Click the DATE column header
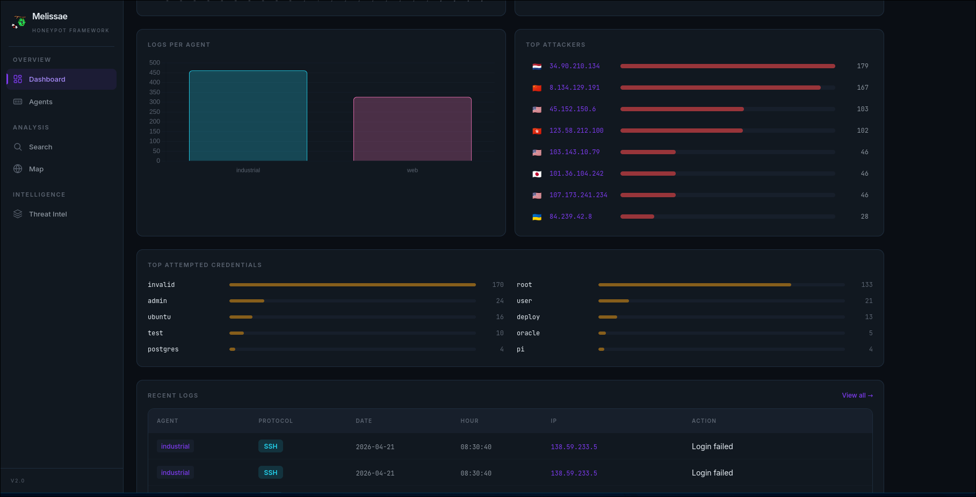Image resolution: width=976 pixels, height=497 pixels. coord(364,421)
